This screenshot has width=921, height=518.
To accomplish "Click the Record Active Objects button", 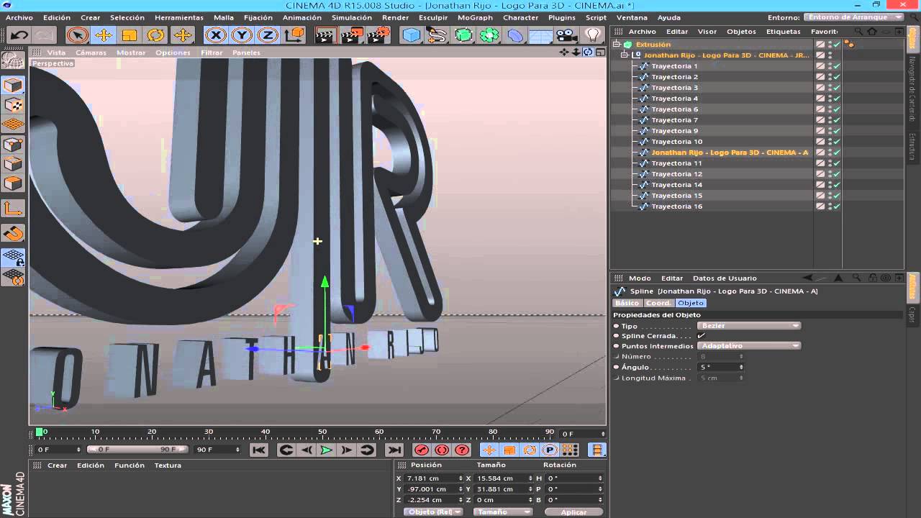I will click(x=422, y=450).
